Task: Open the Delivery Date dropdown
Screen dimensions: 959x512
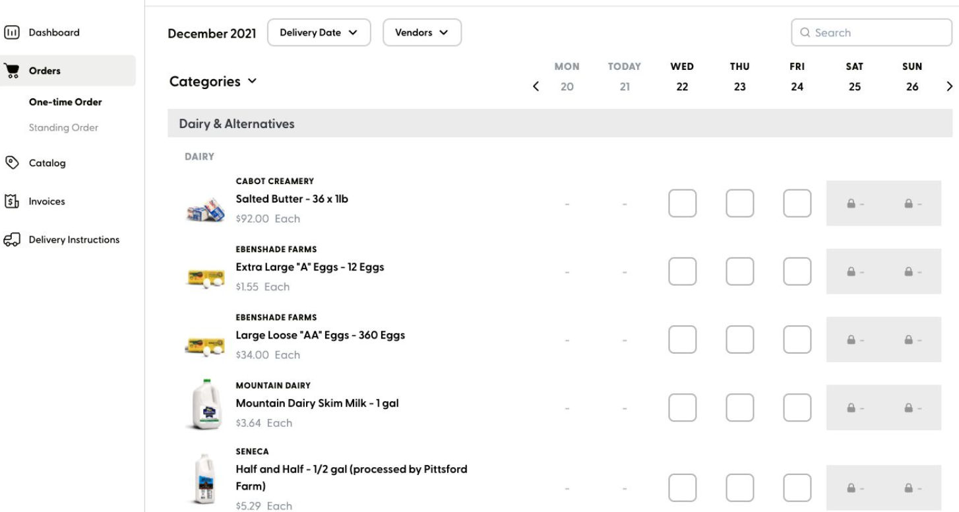Action: (319, 32)
